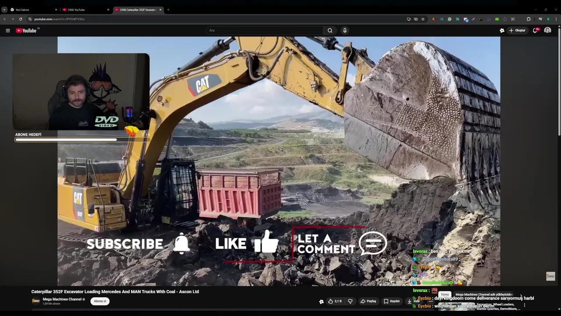Viewport: 561px width, 316px height.
Task: Open the YouTube hamburger guide menu
Action: (7, 30)
